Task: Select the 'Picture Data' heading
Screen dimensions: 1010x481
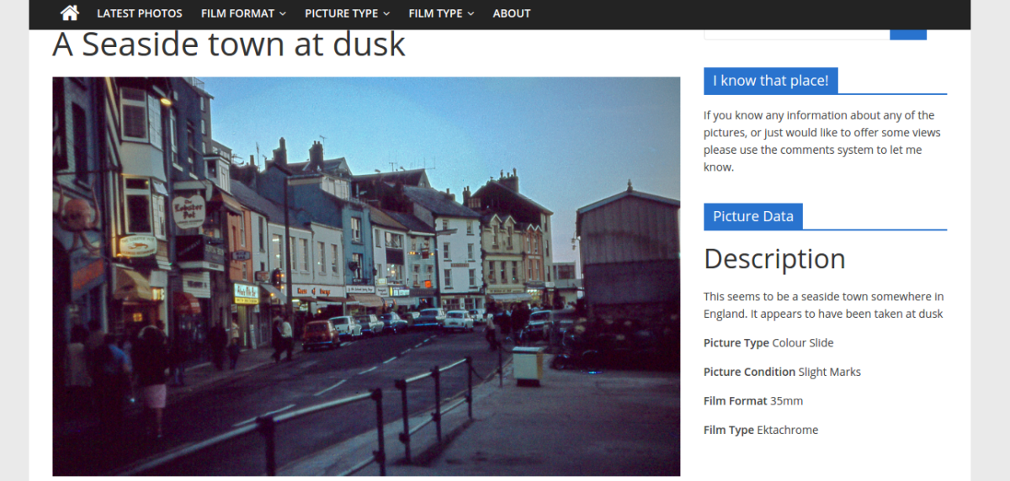Action: click(753, 216)
